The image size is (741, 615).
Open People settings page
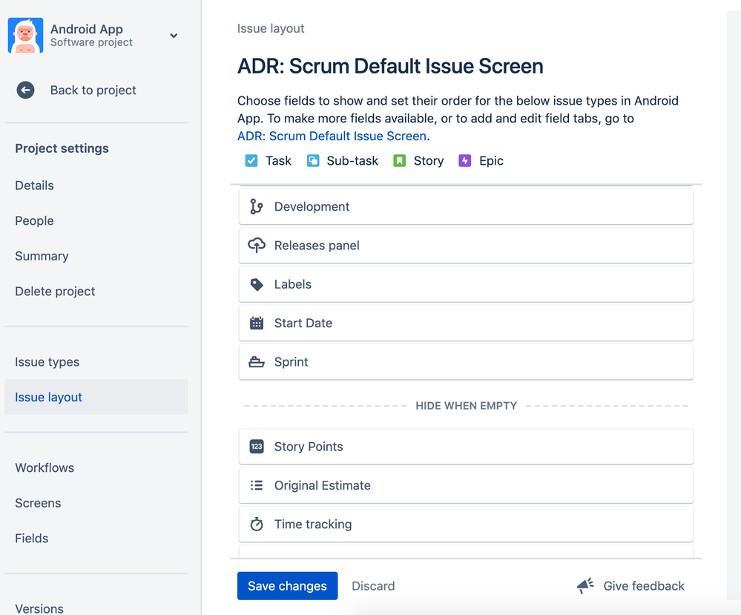pyautogui.click(x=35, y=221)
